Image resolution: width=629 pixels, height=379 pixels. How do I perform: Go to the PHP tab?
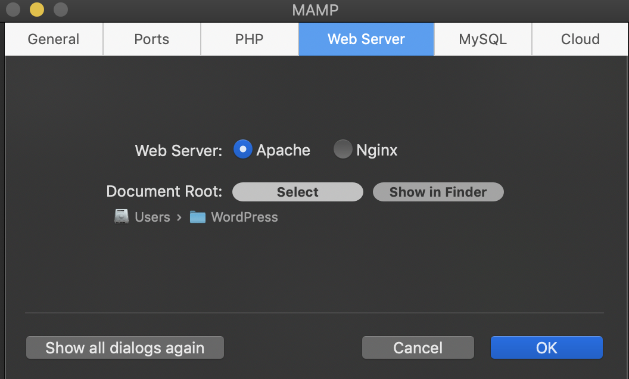[x=250, y=39]
